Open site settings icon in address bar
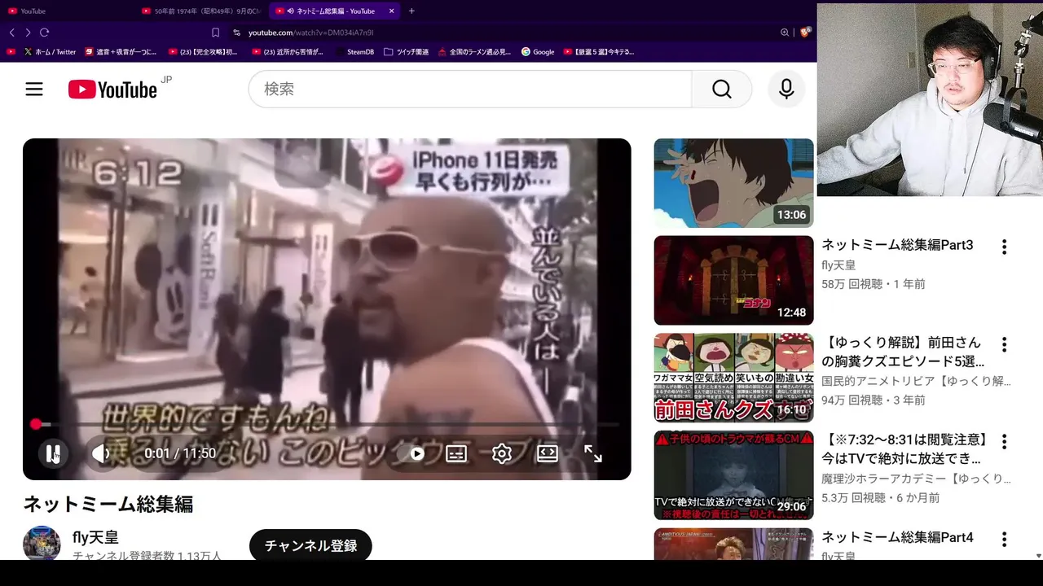Image resolution: width=1043 pixels, height=586 pixels. (236, 33)
